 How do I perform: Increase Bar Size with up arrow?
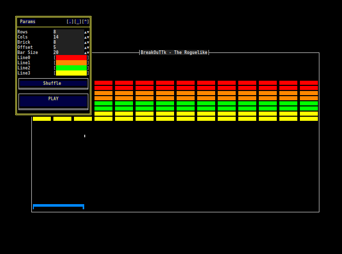click(x=85, y=52)
